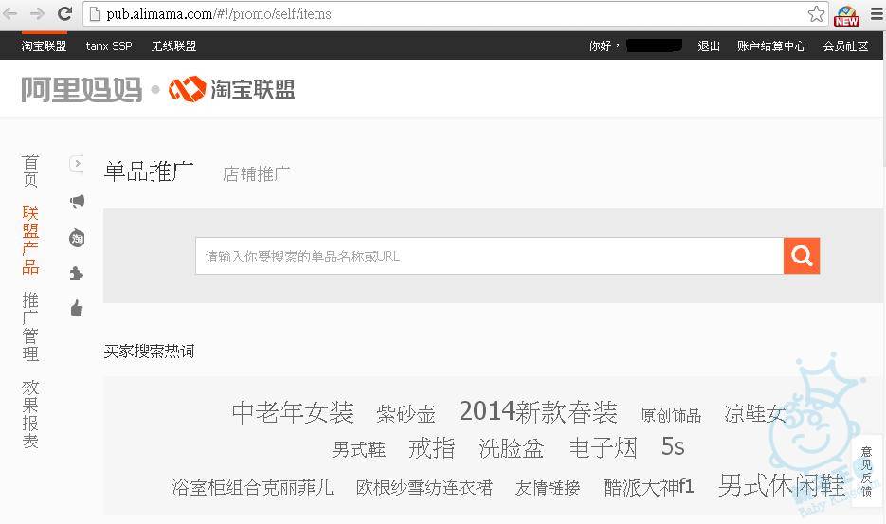
Task: Click the megaphone promotion icon
Action: 77,201
